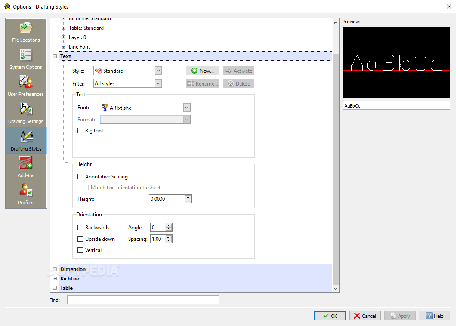Expand the Line Font node

tap(63, 46)
